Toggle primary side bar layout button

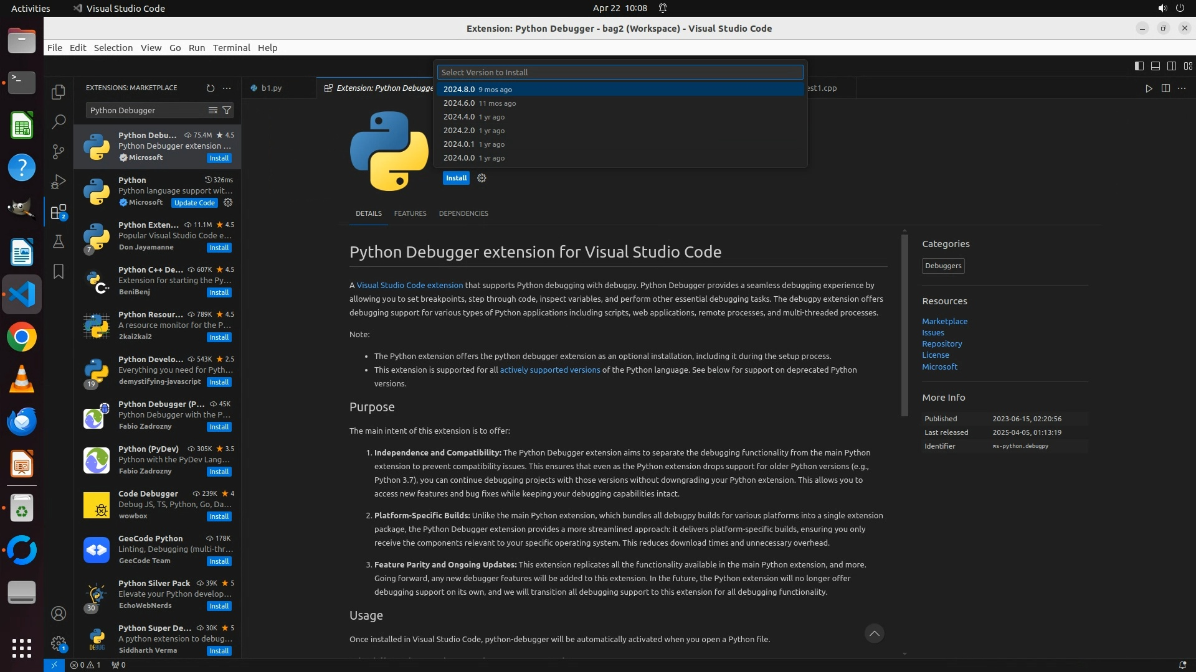pyautogui.click(x=1139, y=66)
